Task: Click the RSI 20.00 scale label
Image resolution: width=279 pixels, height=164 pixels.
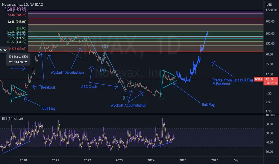Action: 269,151
